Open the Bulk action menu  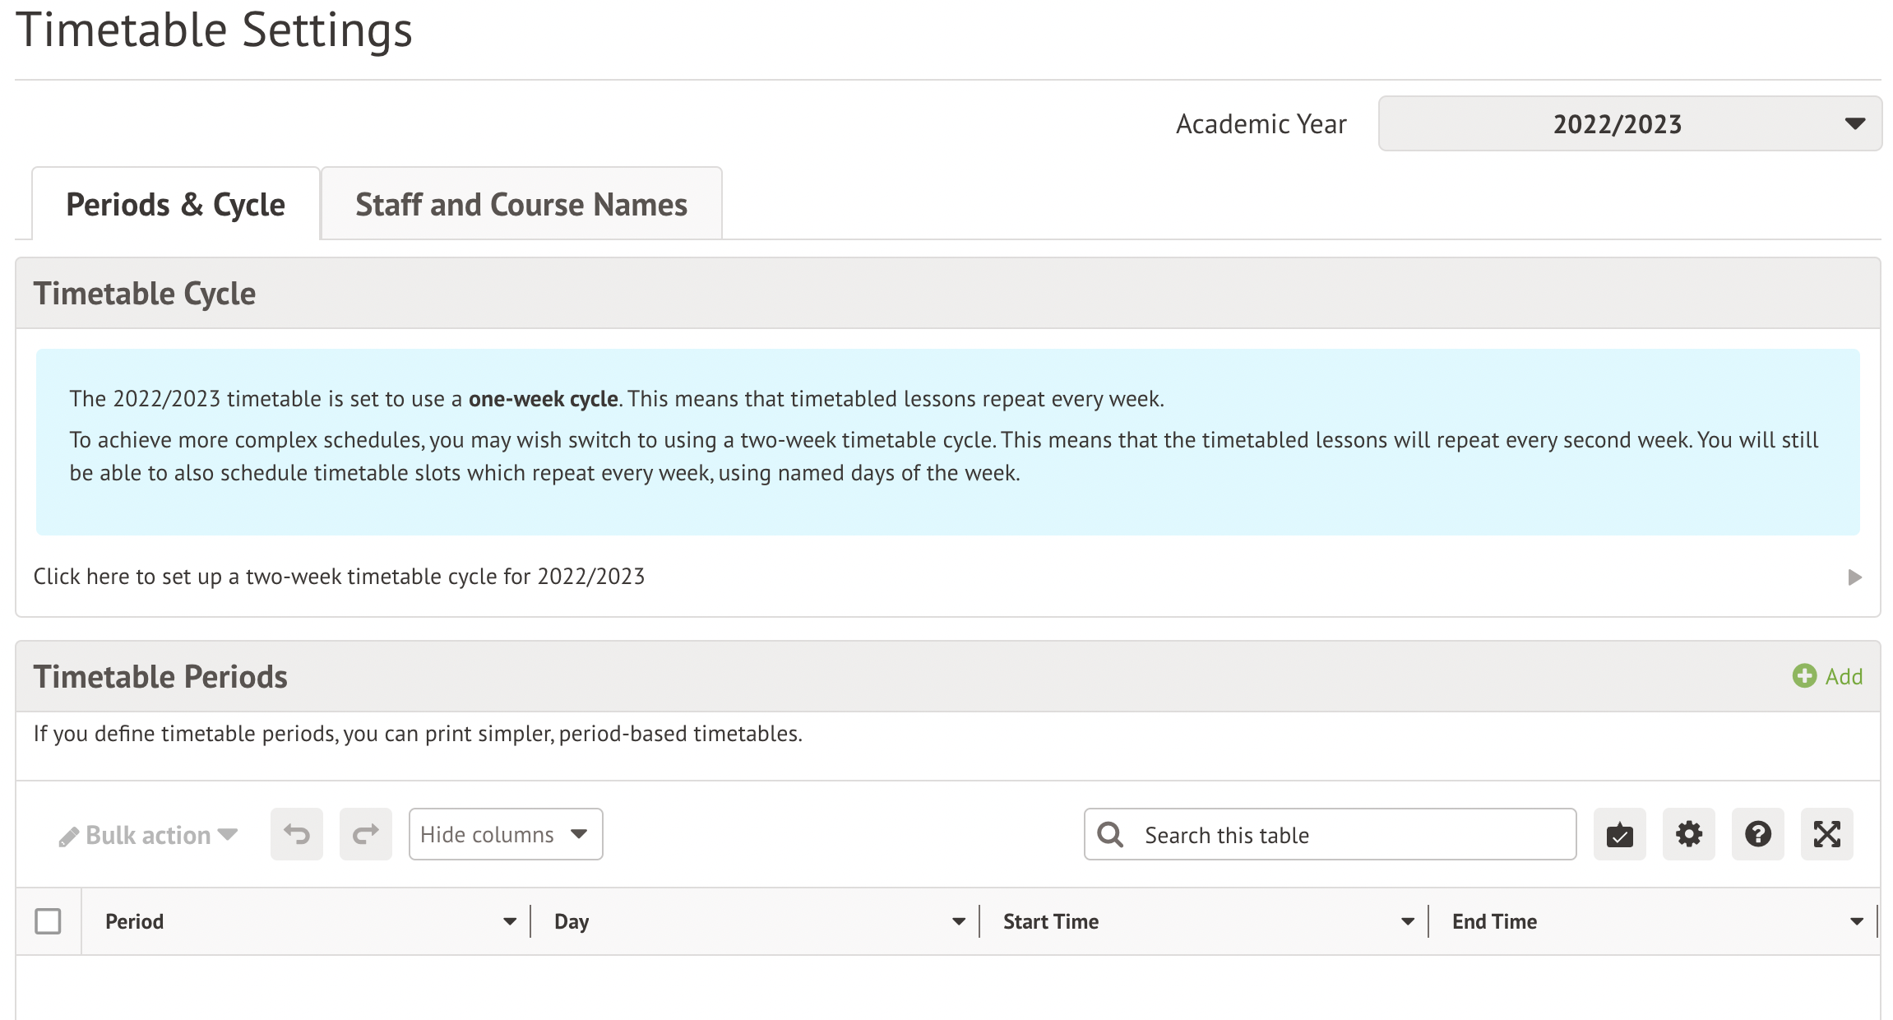pos(148,835)
